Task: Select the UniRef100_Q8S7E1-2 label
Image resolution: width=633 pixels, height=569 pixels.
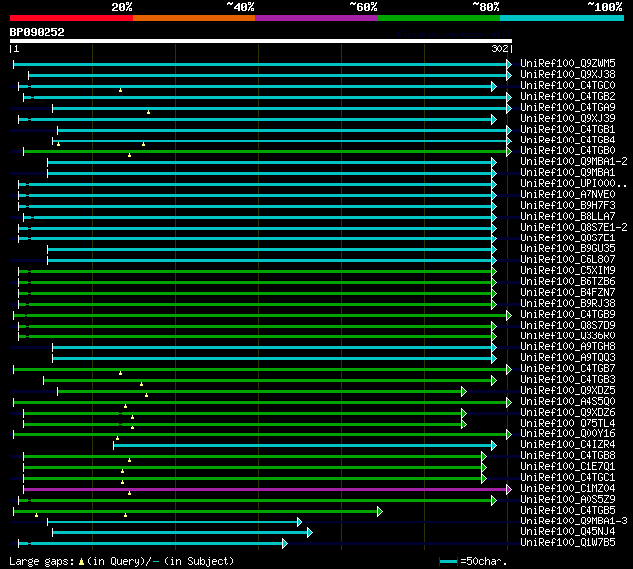Action: (574, 228)
